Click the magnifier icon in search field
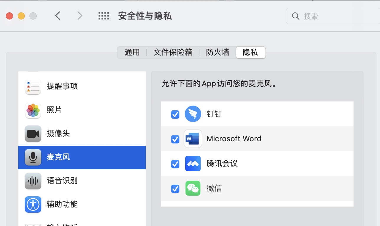Image resolution: width=380 pixels, height=226 pixels. 296,16
